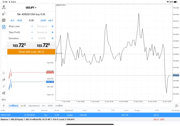Decrease Deviation with minus
The height and width of the screenshot is (126, 180).
(32, 38)
